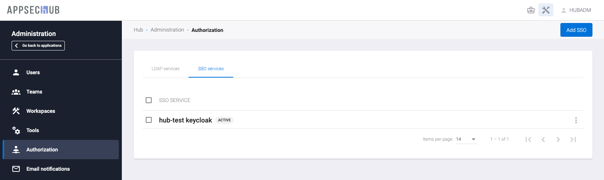The width and height of the screenshot is (604, 180).
Task: Select the hub-test keycloak row checkbox
Action: tap(149, 120)
